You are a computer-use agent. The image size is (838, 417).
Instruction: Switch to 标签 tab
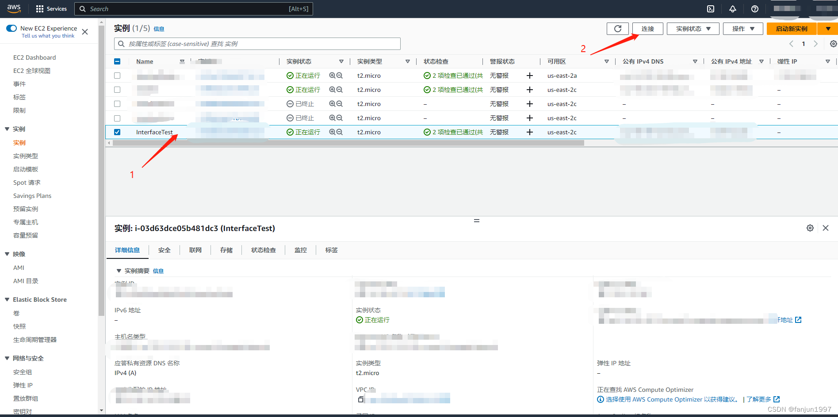pos(332,250)
